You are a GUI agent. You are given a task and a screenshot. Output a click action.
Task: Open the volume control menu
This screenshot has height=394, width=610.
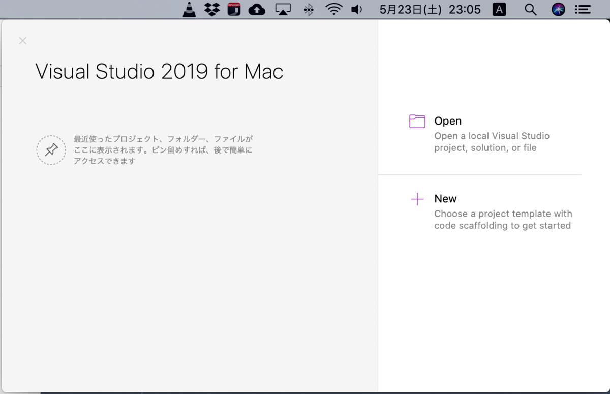click(357, 9)
